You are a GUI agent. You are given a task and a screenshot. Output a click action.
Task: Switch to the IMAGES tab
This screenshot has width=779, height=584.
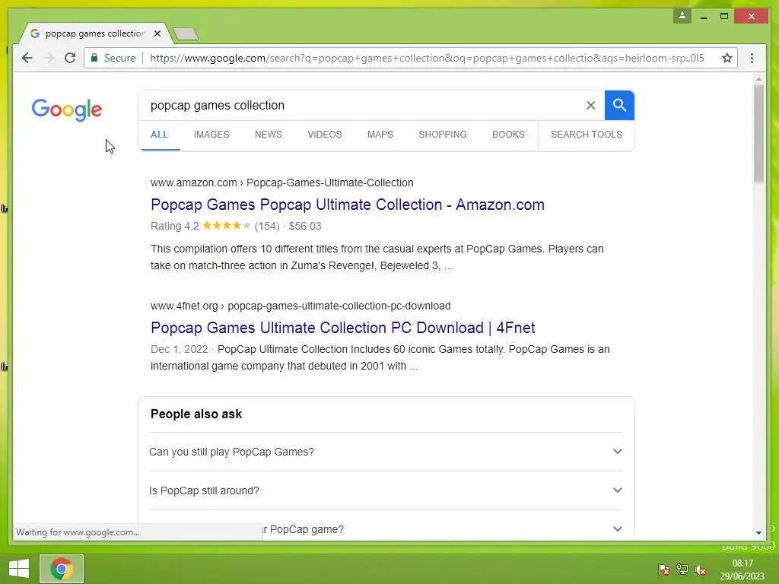pyautogui.click(x=211, y=135)
